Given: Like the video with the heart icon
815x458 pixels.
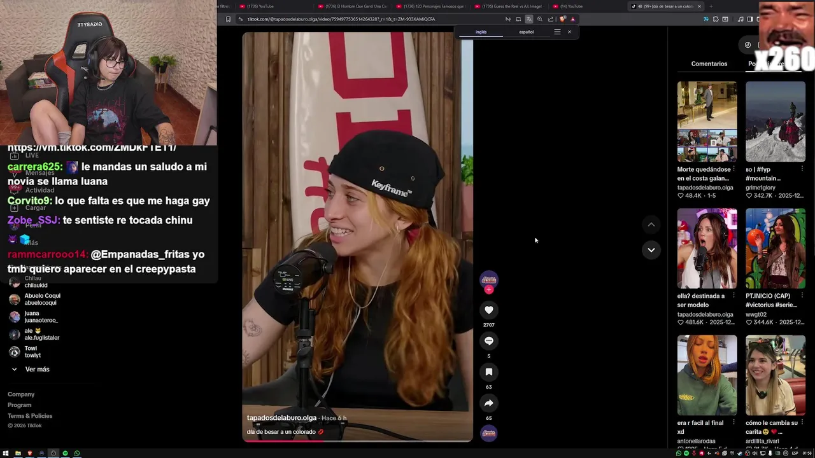Looking at the screenshot, I should [488, 310].
